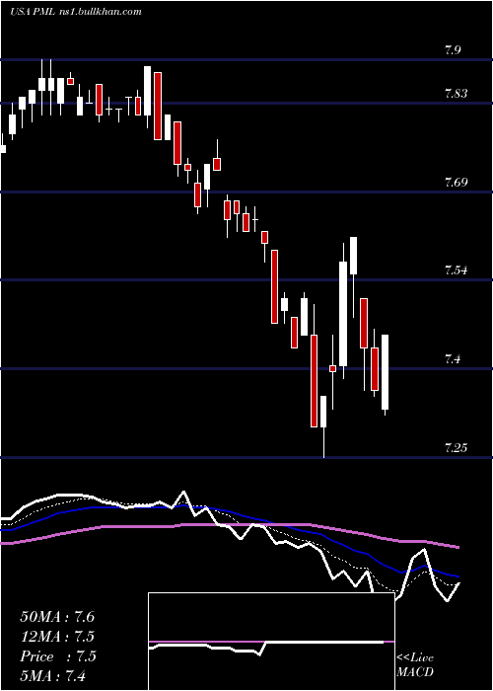Click the USA PML ns1.bullkhan.com header text
This screenshot has height=691, width=493.
pyautogui.click(x=76, y=12)
